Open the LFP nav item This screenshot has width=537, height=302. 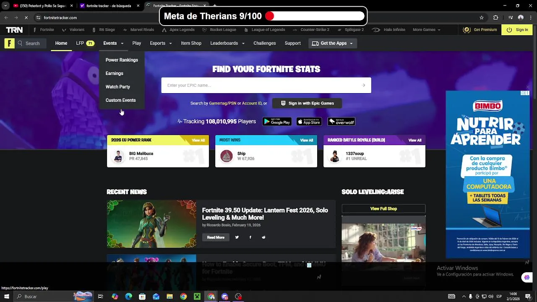click(85, 43)
